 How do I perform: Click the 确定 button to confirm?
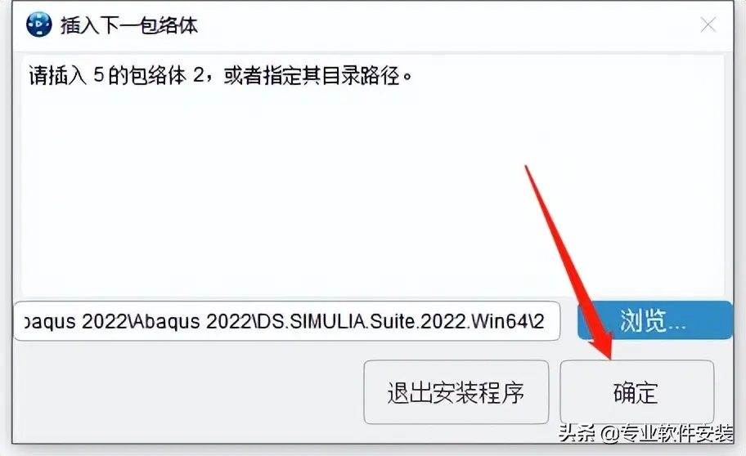pyautogui.click(x=636, y=392)
